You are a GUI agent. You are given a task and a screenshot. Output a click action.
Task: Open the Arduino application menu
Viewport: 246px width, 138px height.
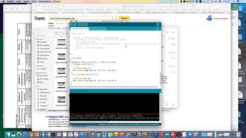[x=10, y=2]
